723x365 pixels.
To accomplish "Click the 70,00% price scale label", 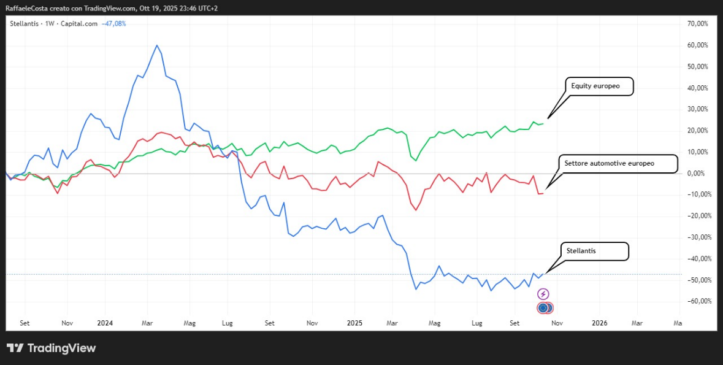I will (698, 23).
